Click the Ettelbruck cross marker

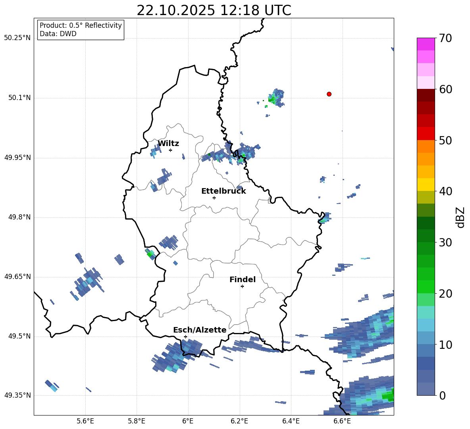tap(214, 198)
